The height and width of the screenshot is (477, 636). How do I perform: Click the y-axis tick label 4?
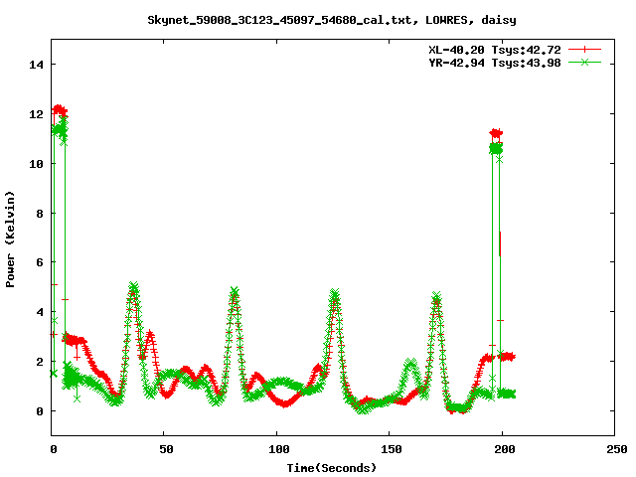click(40, 312)
